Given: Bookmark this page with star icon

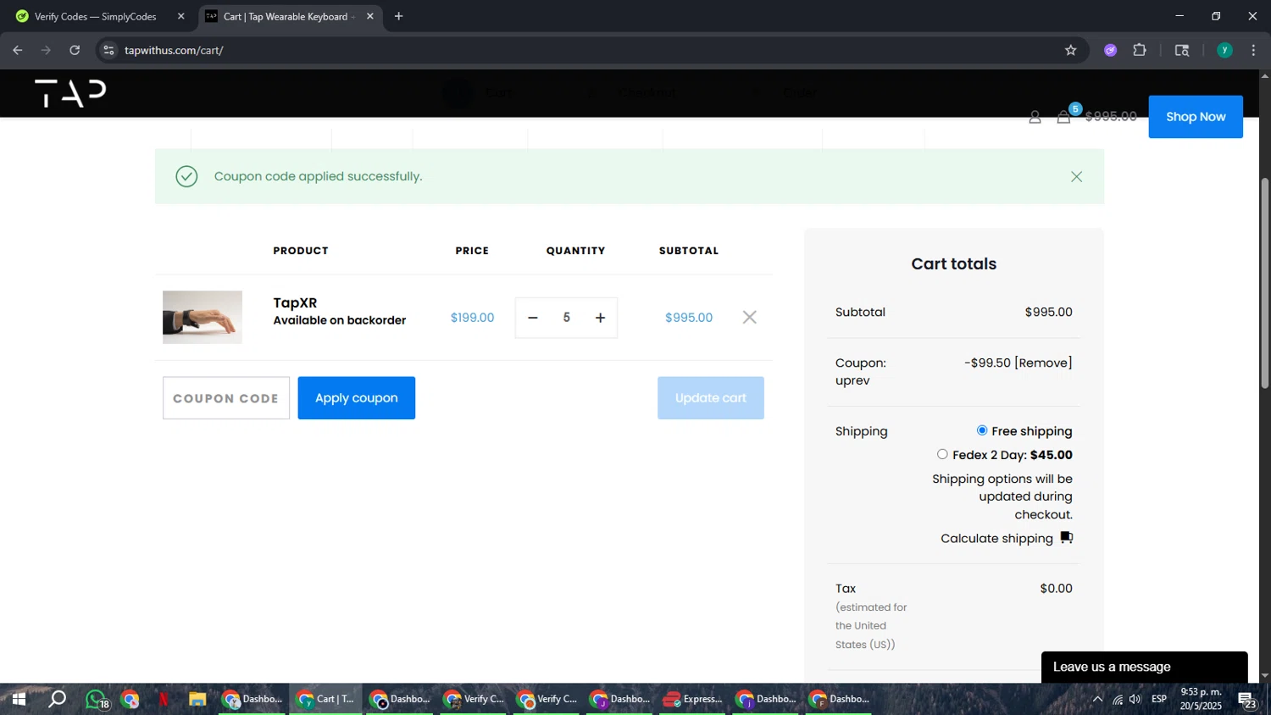Looking at the screenshot, I should (x=1071, y=50).
